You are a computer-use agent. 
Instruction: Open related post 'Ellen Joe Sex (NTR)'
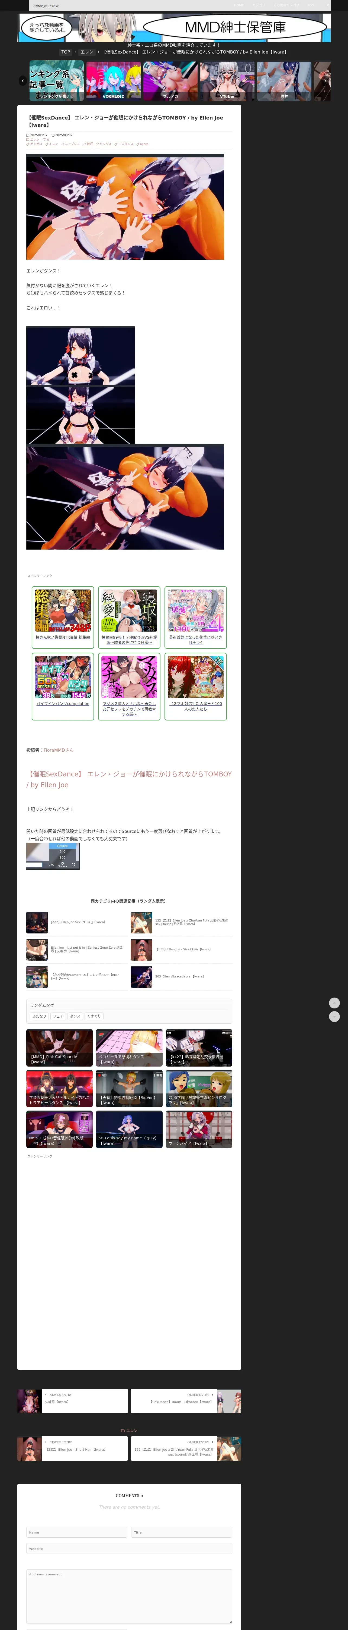click(76, 922)
